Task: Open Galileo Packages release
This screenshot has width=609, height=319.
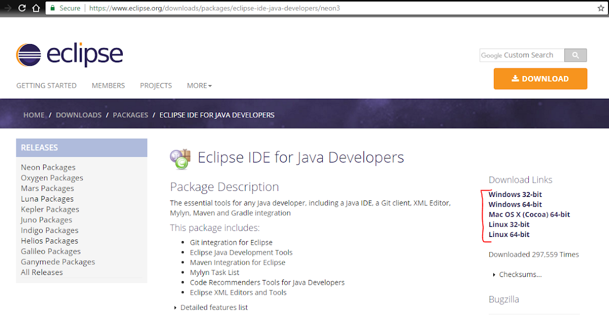Action: [x=51, y=251]
